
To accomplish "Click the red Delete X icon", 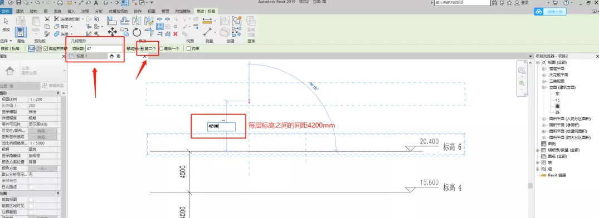I will click(x=176, y=33).
